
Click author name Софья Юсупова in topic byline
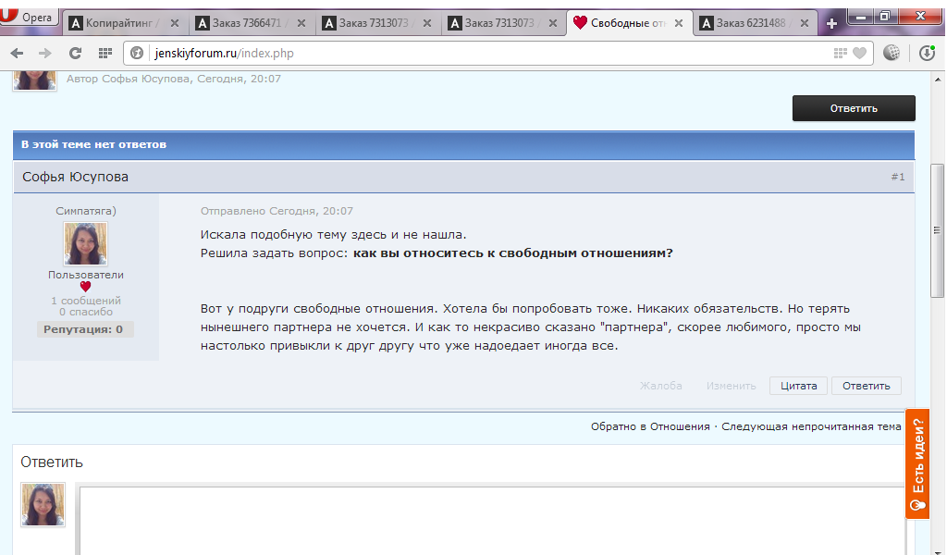point(145,79)
